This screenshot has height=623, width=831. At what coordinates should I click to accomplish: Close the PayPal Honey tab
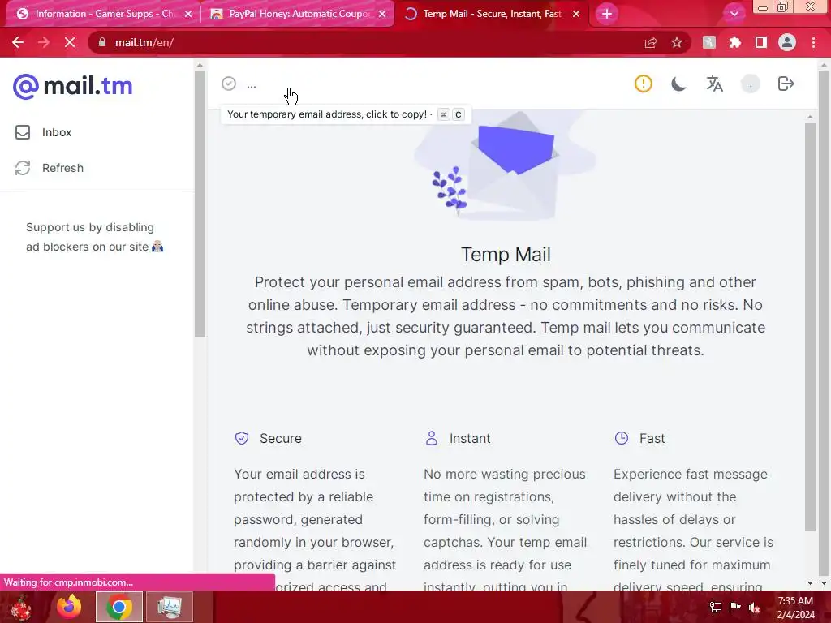(x=383, y=14)
